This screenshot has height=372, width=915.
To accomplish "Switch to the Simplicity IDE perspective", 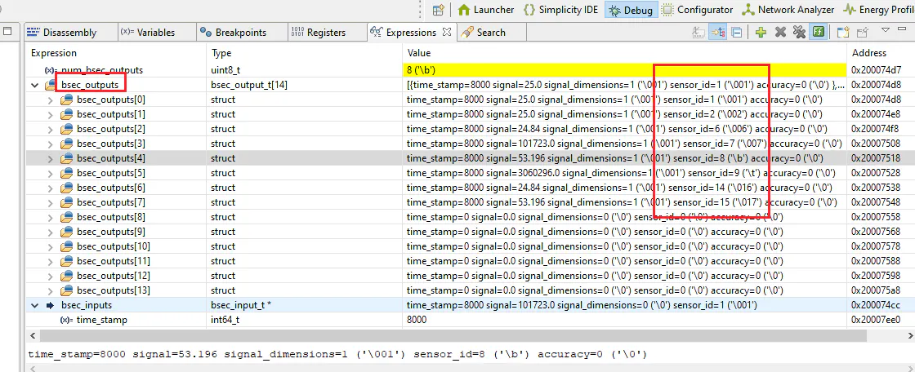I will 560,10.
